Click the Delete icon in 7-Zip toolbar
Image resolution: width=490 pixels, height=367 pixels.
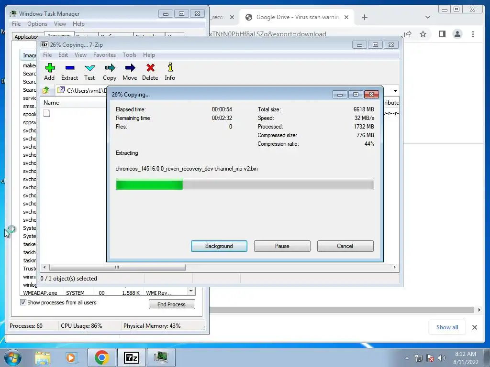[x=150, y=68]
